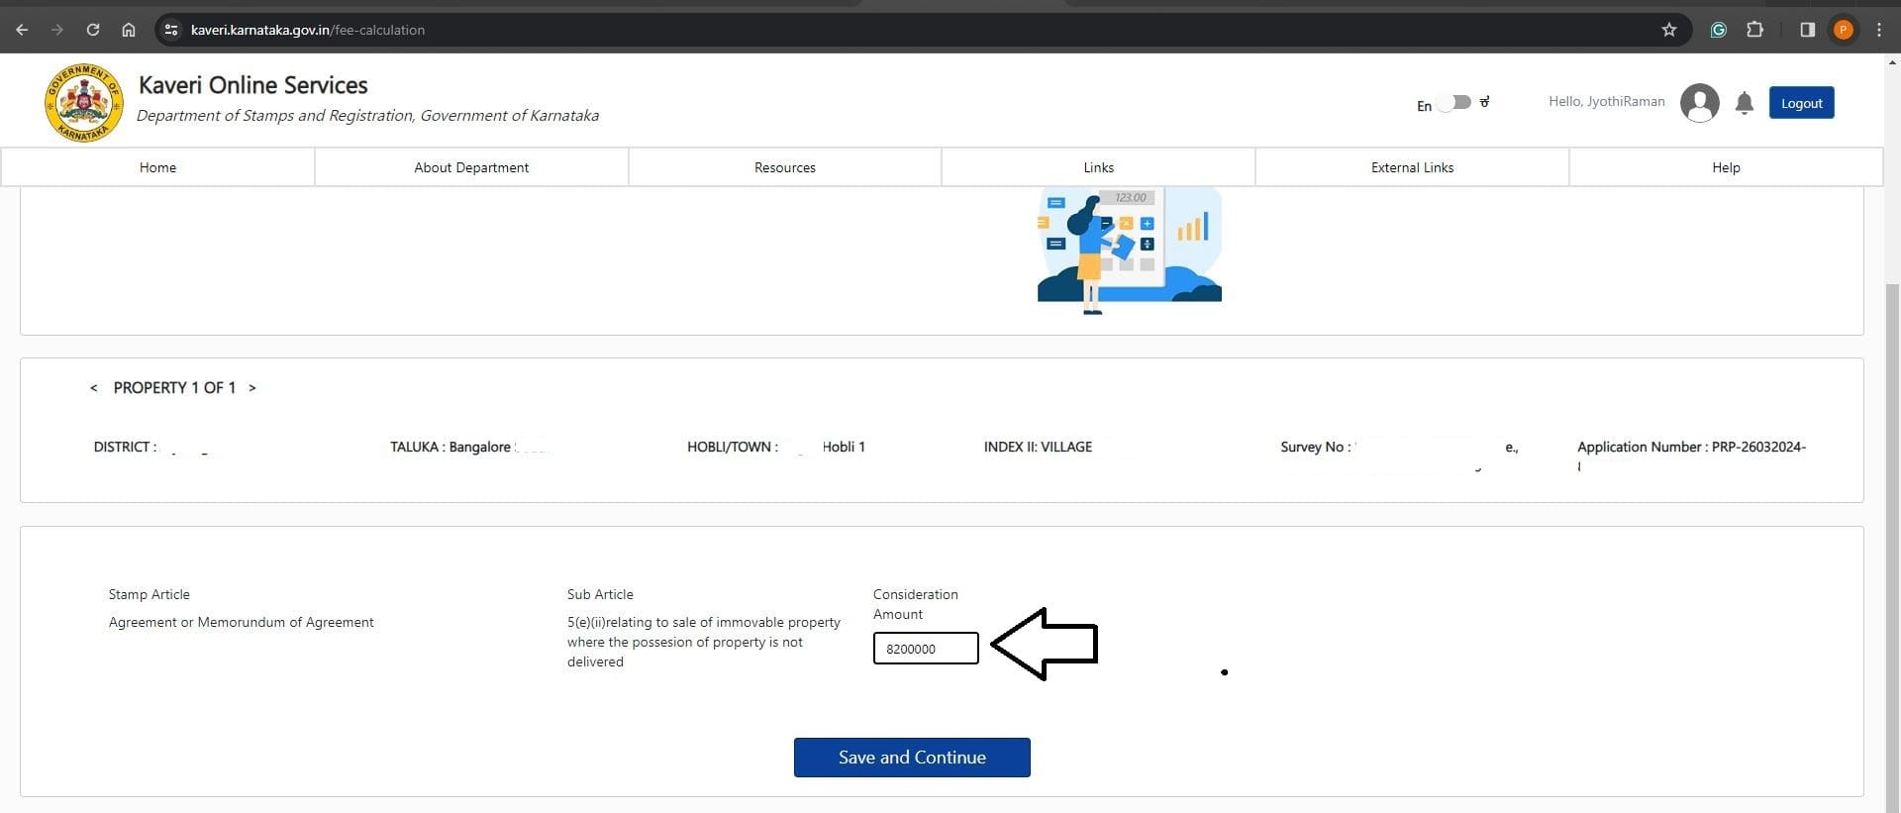Viewport: 1901px width, 813px height.
Task: Bookmark this page with the star icon
Action: [x=1669, y=30]
